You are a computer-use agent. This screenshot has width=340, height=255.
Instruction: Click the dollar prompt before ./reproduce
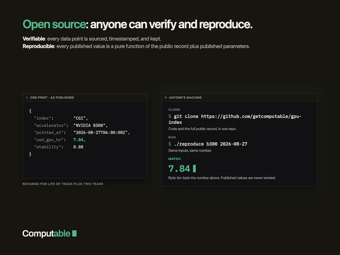click(170, 144)
